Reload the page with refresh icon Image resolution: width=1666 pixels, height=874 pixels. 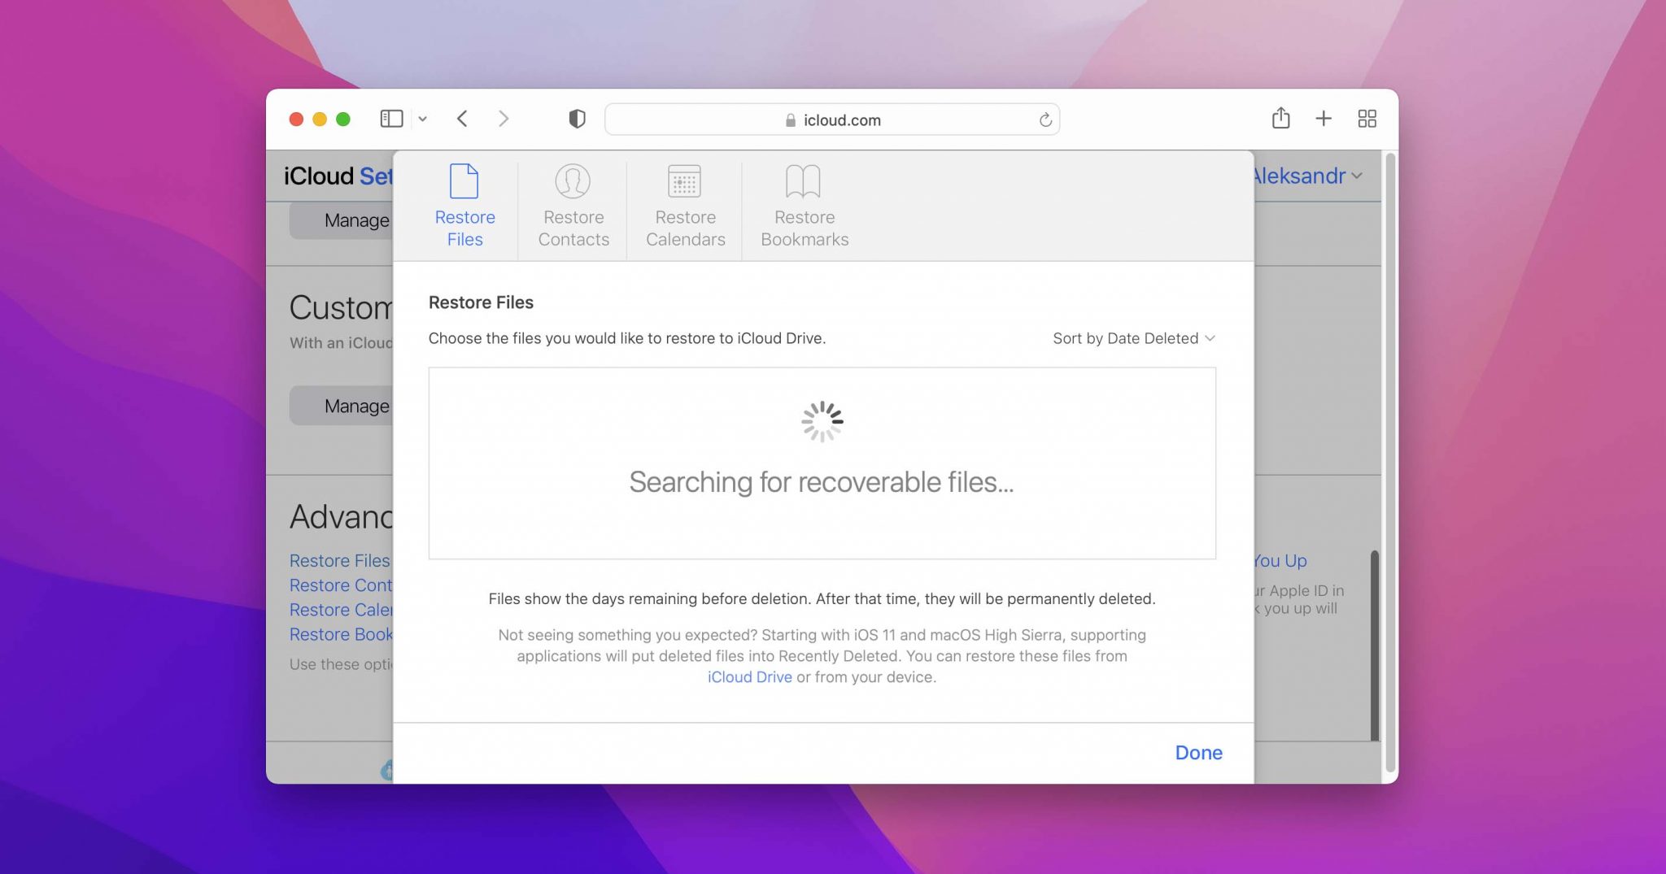(x=1045, y=120)
